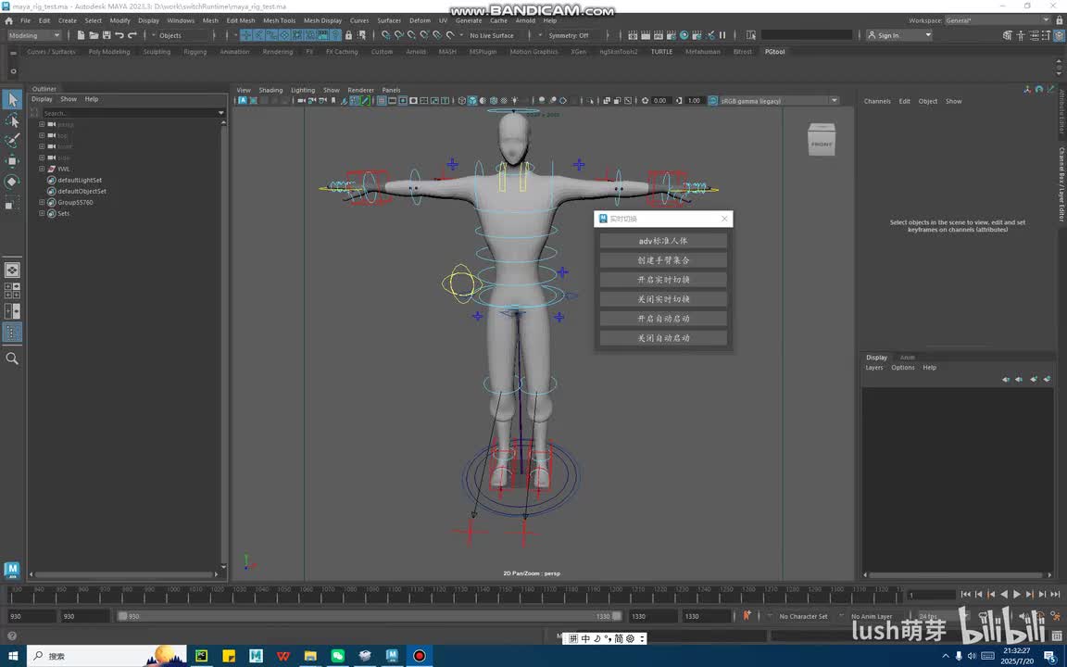Click the Undo arrow icon
This screenshot has height=667, width=1067.
119,35
